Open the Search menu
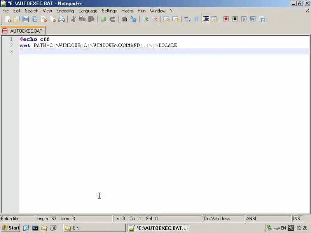Image resolution: width=311 pixels, height=233 pixels. (x=31, y=11)
